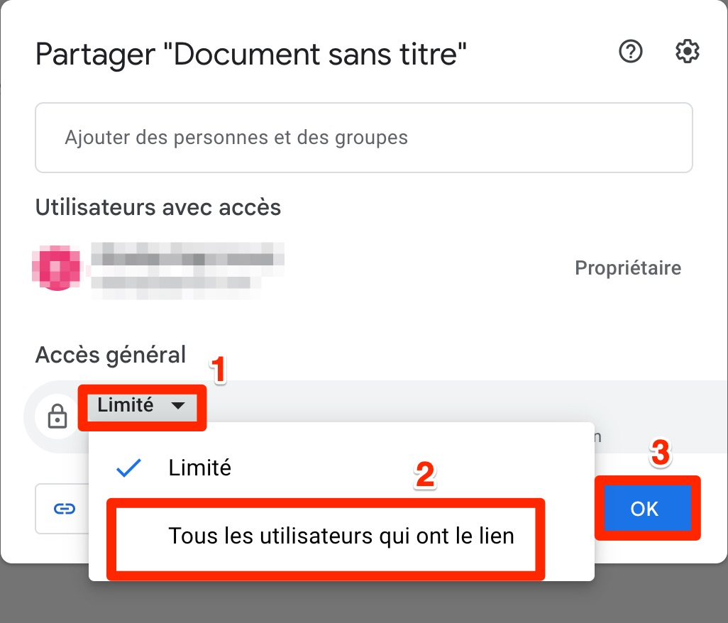Viewport: 728px width, 623px height.
Task: Click the blurred owner email line
Action: tap(175, 282)
